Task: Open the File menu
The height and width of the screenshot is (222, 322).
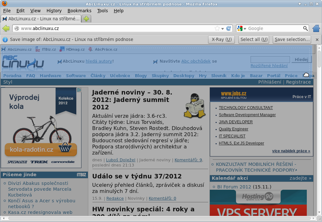Action: point(7,11)
